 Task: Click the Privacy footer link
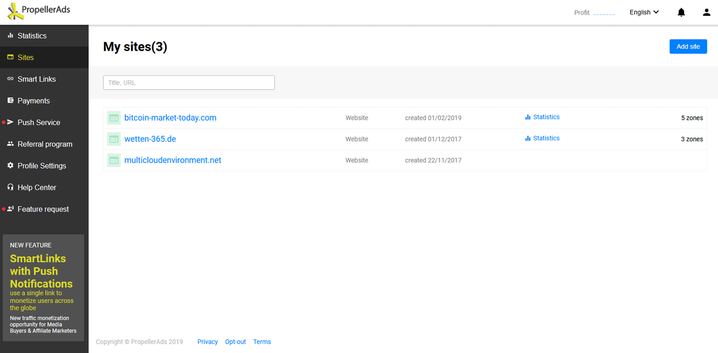pos(207,342)
